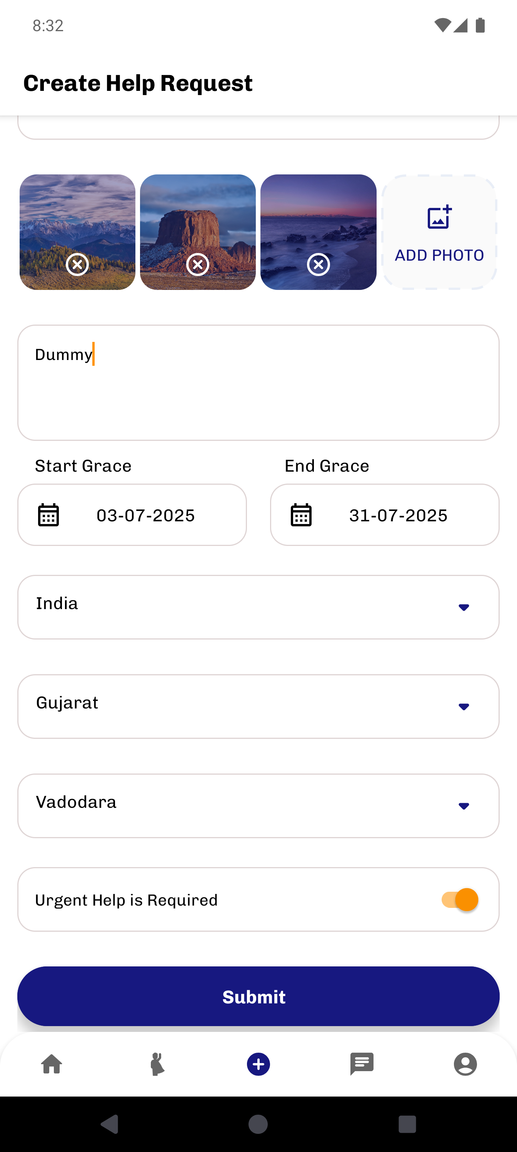
Task: Submit the help request
Action: [x=258, y=996]
